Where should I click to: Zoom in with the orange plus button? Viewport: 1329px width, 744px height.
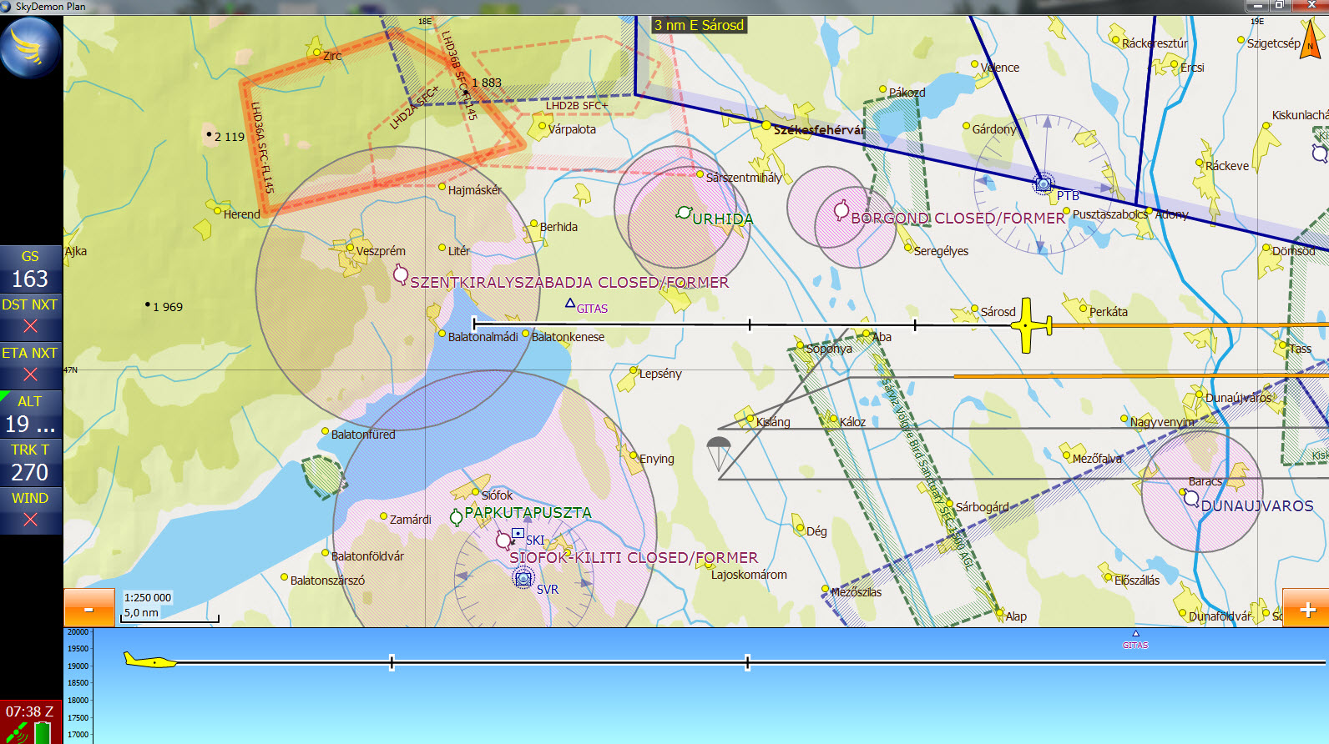pyautogui.click(x=1306, y=609)
